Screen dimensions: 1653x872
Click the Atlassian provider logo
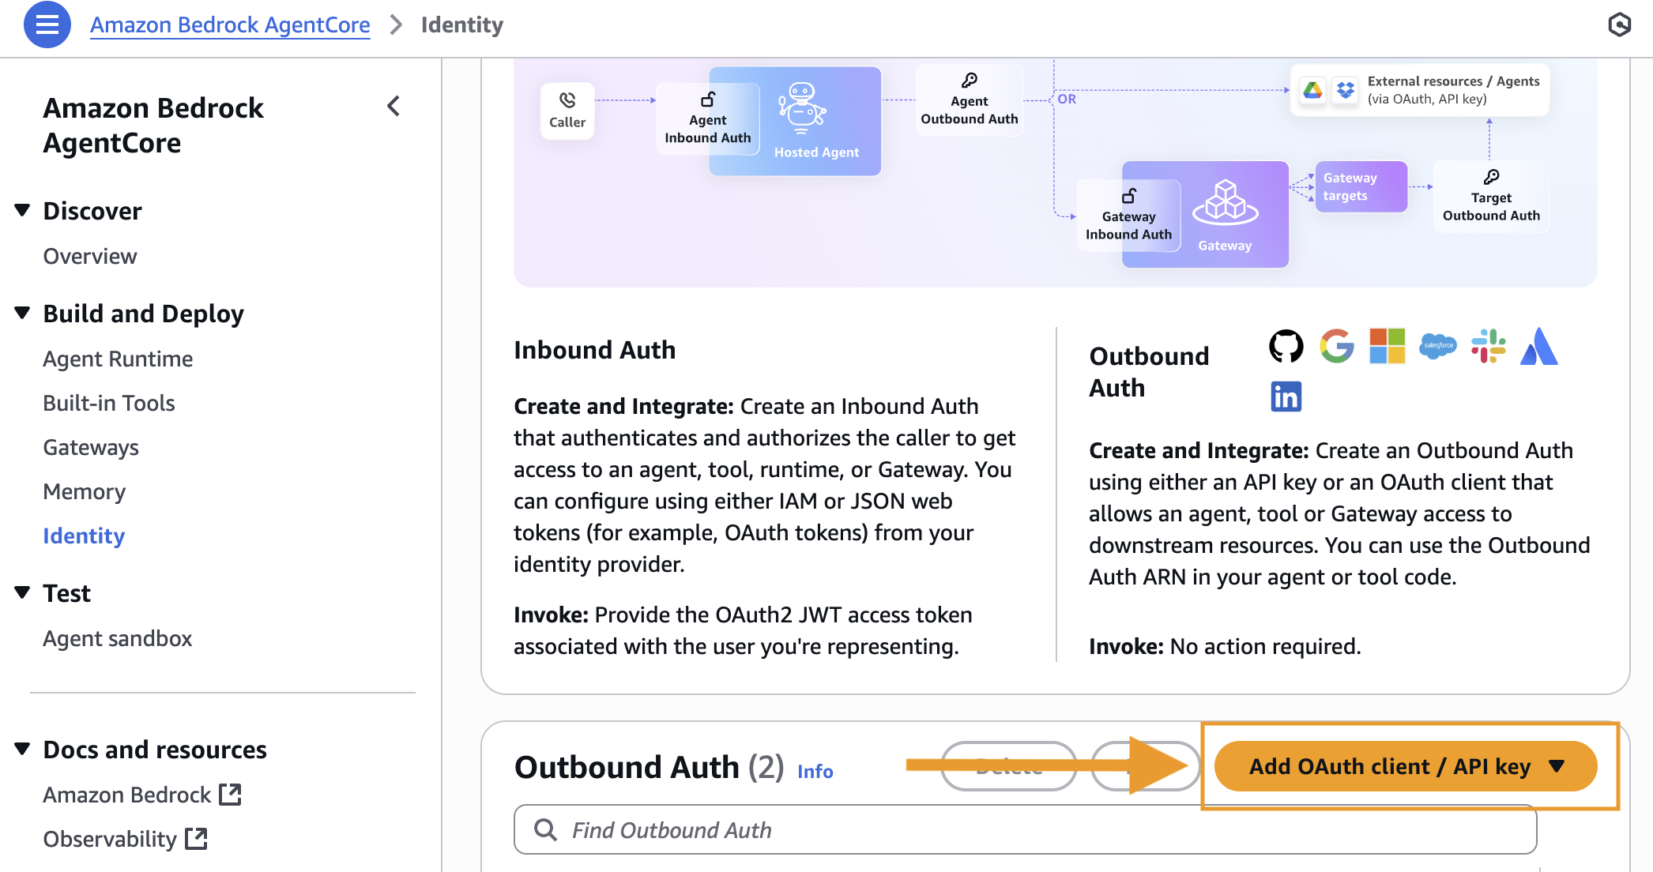(x=1538, y=346)
